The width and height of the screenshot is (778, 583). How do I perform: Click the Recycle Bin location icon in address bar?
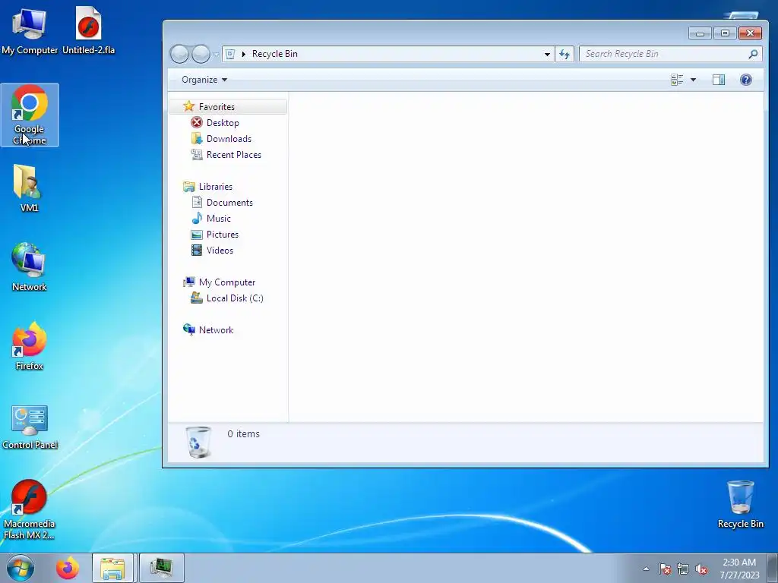[x=230, y=54]
